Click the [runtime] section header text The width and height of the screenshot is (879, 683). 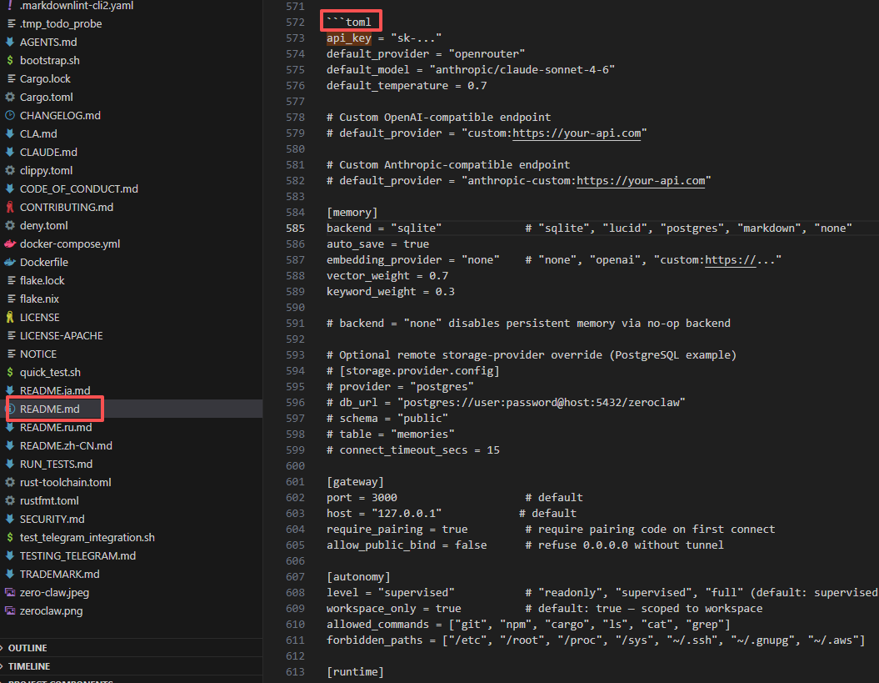[356, 671]
